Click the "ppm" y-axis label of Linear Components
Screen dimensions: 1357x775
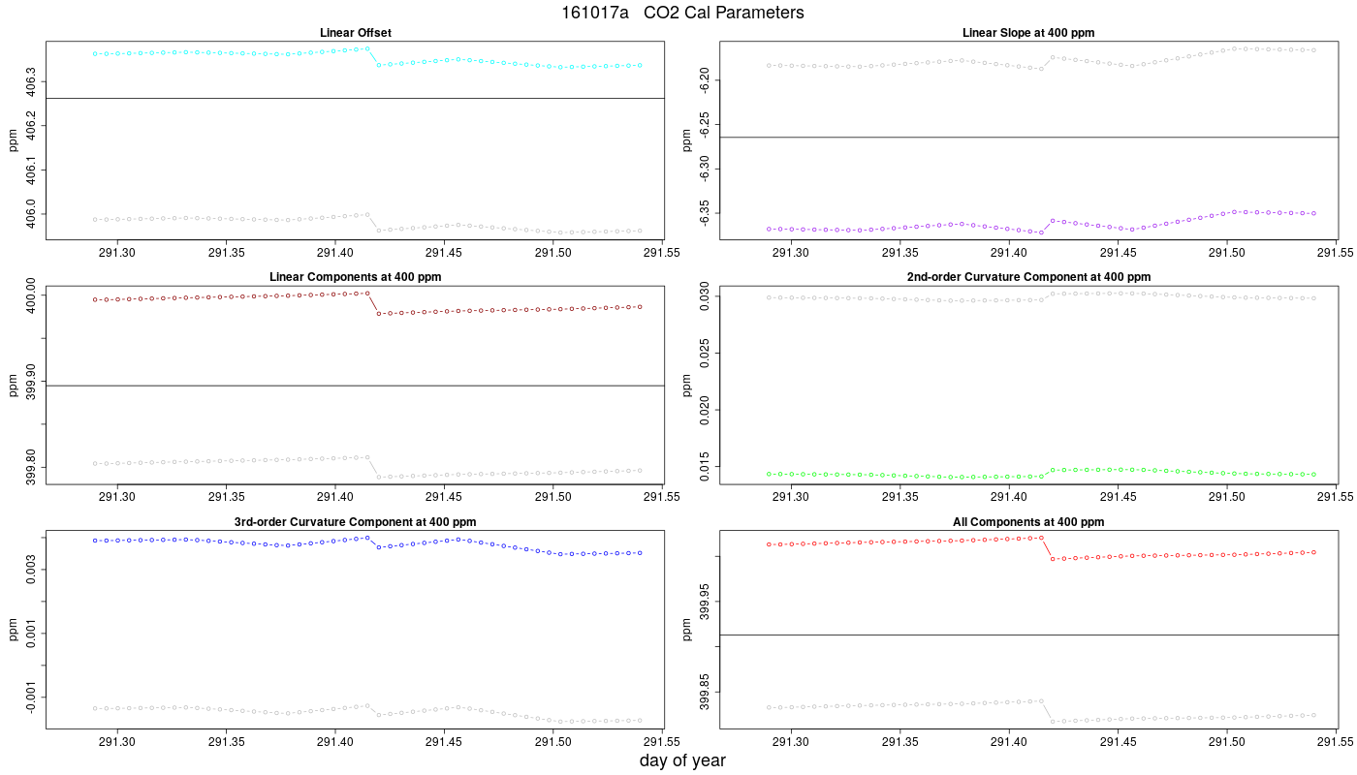[14, 386]
